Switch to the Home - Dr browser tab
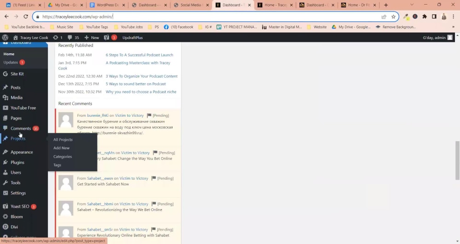This screenshot has height=244, width=460. 358,5
